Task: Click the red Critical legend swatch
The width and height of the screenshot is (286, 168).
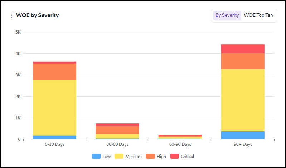Action: click(x=175, y=156)
